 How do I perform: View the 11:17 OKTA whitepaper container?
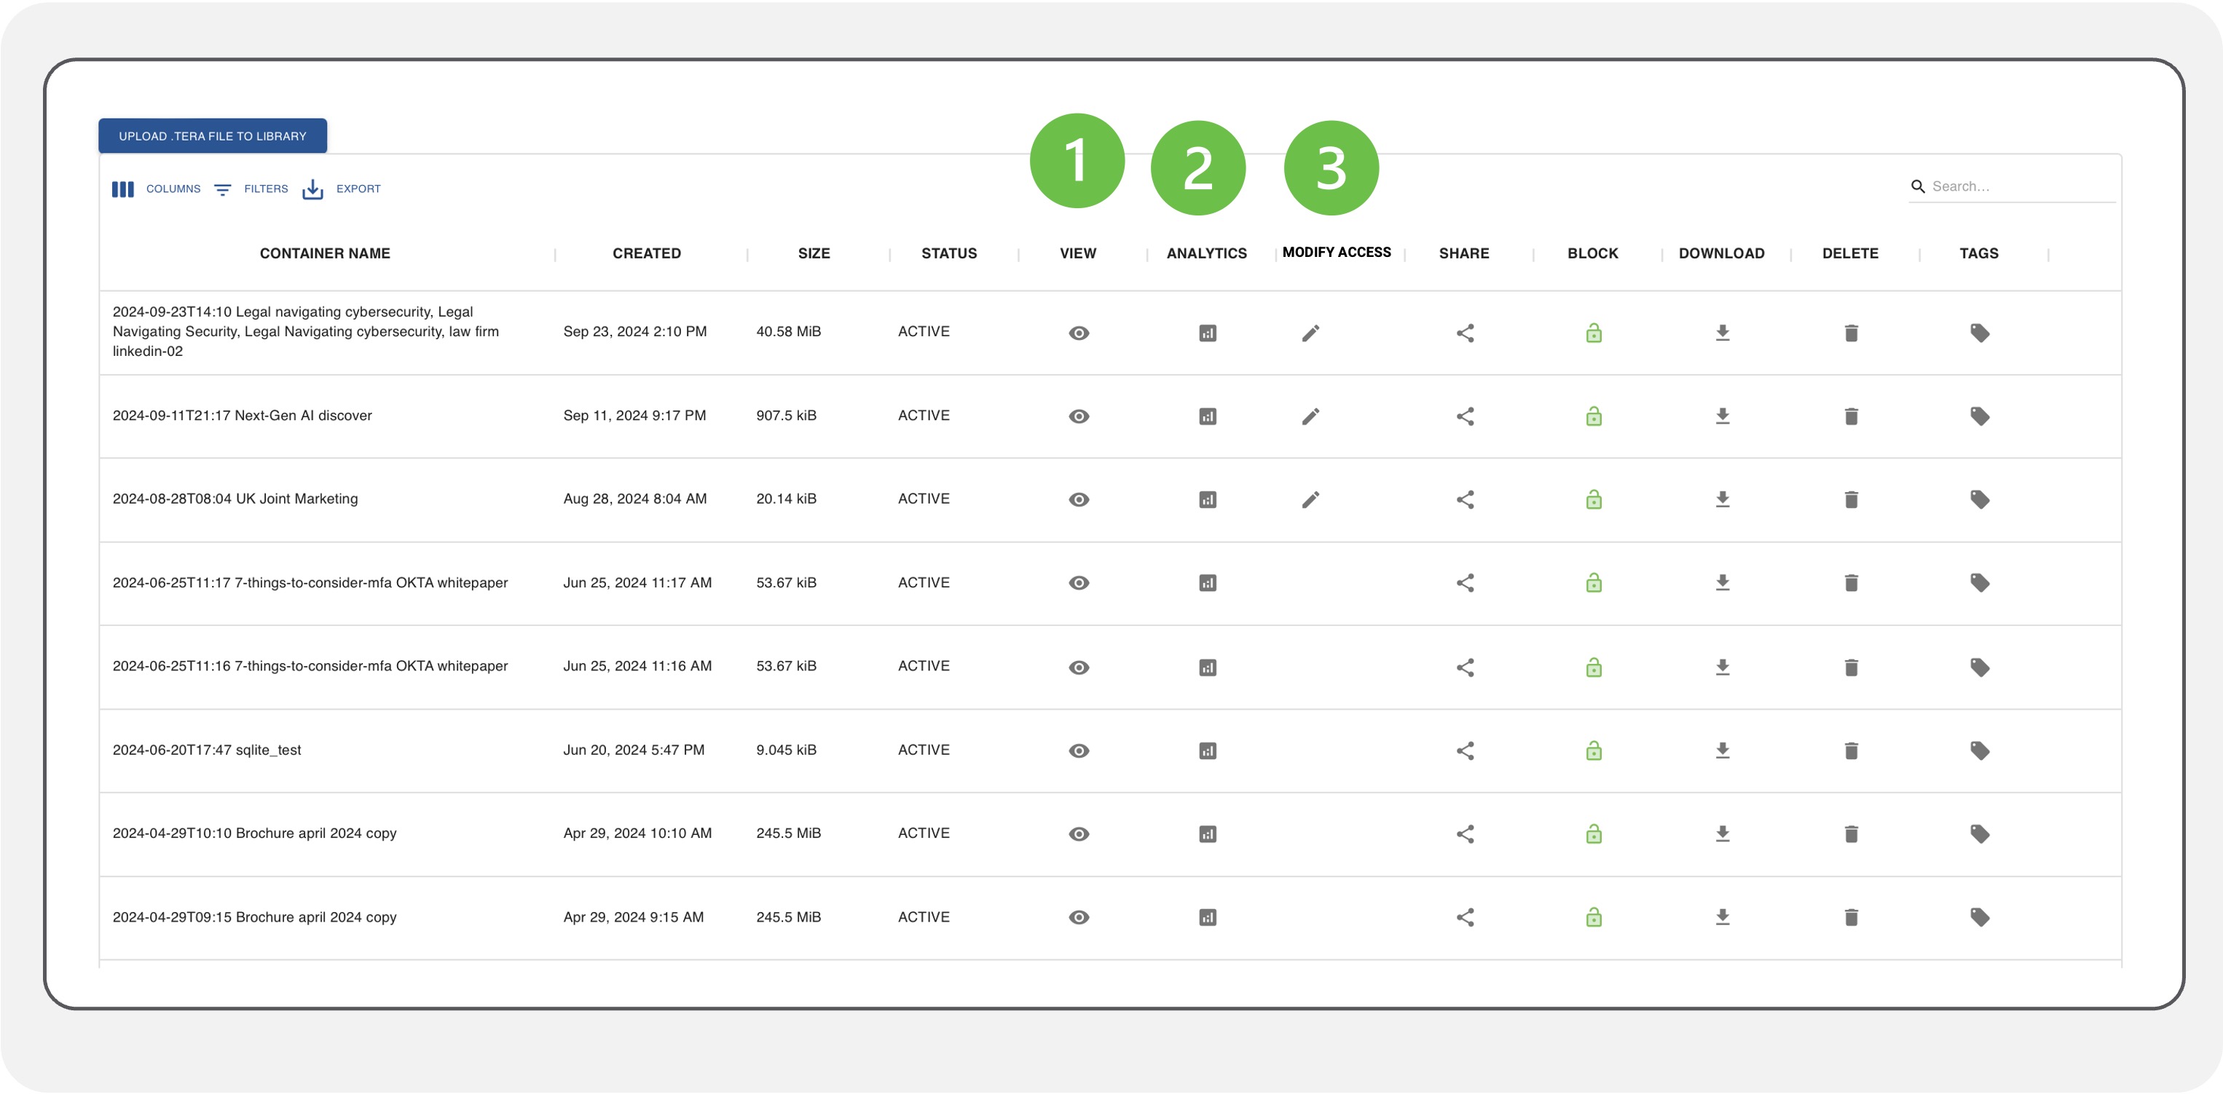click(1079, 584)
